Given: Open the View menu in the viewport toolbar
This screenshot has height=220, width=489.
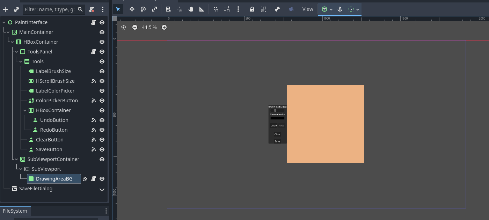Looking at the screenshot, I should pos(308,9).
